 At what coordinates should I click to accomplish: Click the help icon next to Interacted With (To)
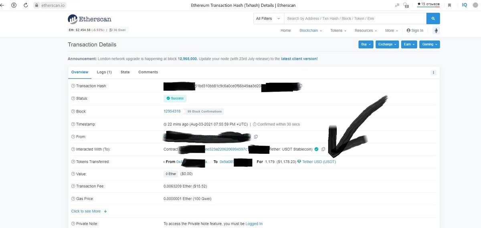point(73,149)
